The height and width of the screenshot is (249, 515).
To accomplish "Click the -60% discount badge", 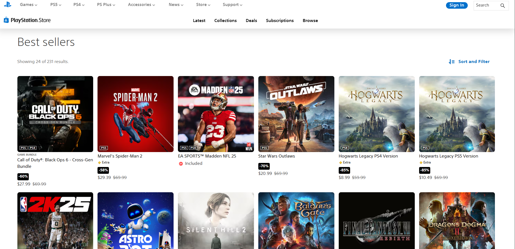I will pos(23,176).
